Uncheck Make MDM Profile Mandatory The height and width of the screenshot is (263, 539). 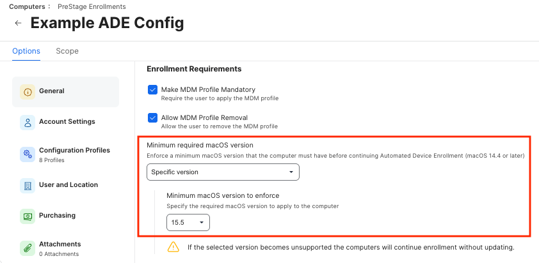coord(152,90)
